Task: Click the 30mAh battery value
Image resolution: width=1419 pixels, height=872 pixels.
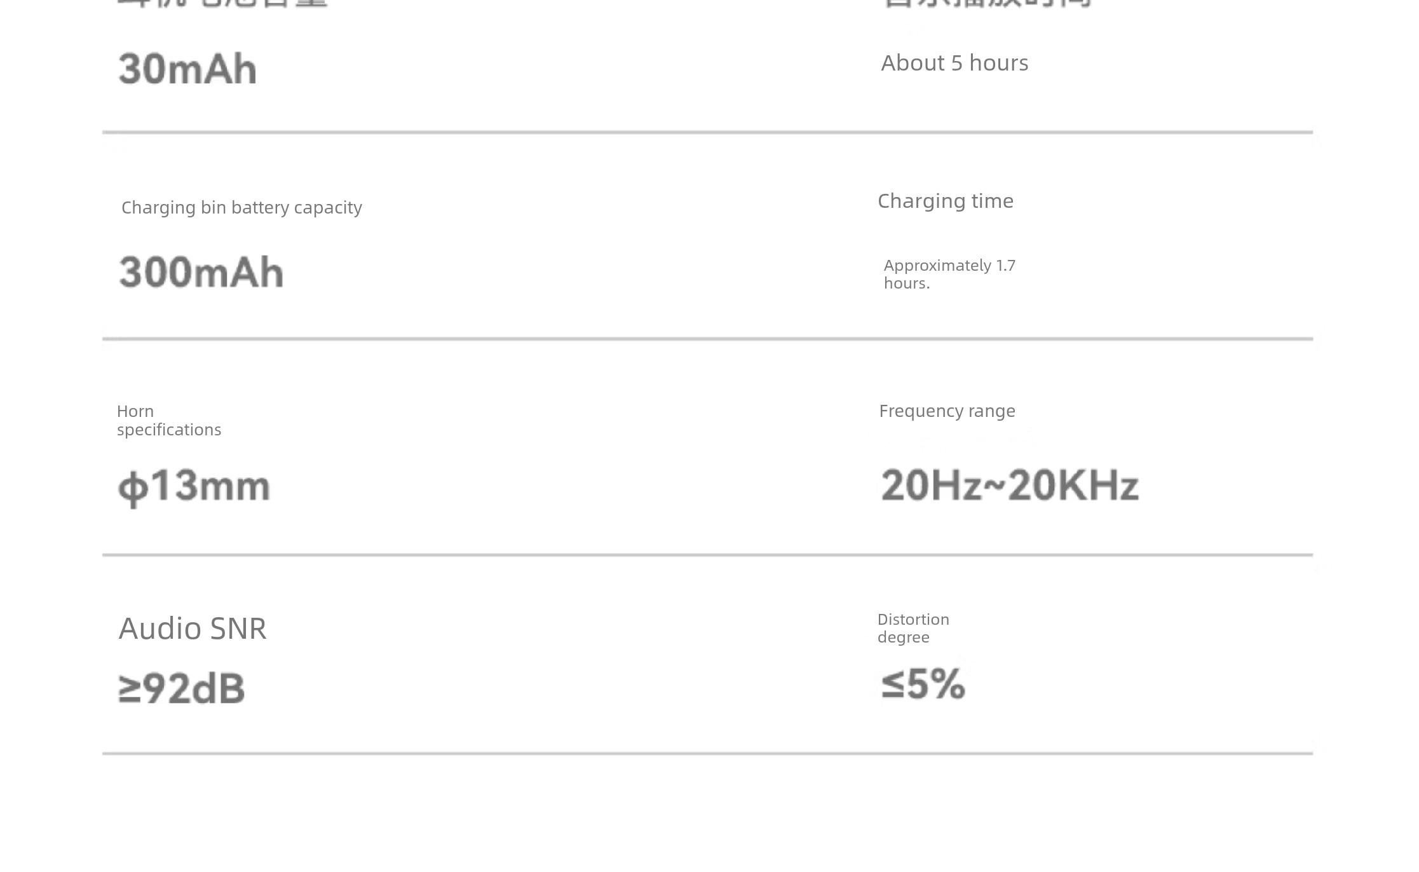Action: point(187,69)
